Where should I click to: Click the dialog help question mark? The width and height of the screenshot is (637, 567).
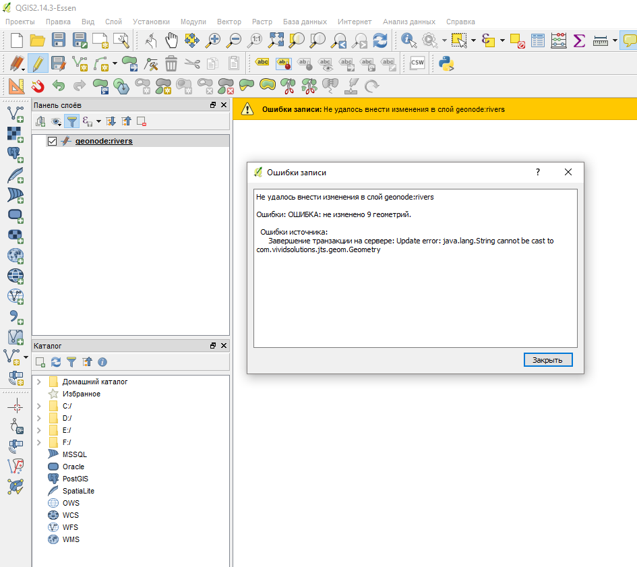pos(538,172)
